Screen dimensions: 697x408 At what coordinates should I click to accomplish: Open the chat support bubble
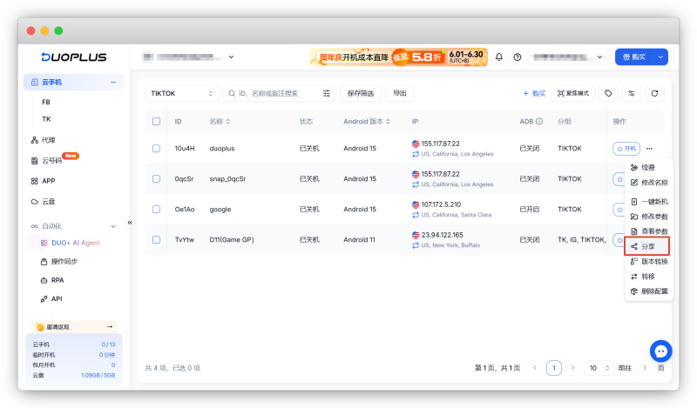[660, 351]
